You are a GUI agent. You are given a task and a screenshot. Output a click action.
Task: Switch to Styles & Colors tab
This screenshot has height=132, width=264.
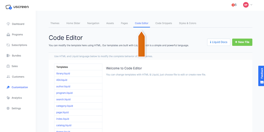(x=188, y=23)
